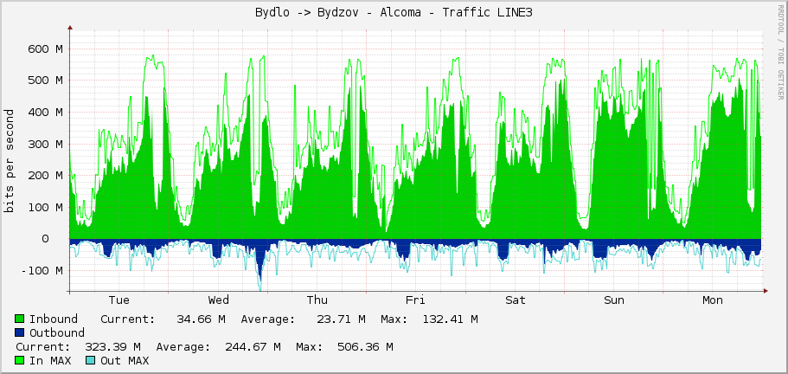Click the current value '323.39 M'
Image resolution: width=788 pixels, height=374 pixels.
[113, 347]
